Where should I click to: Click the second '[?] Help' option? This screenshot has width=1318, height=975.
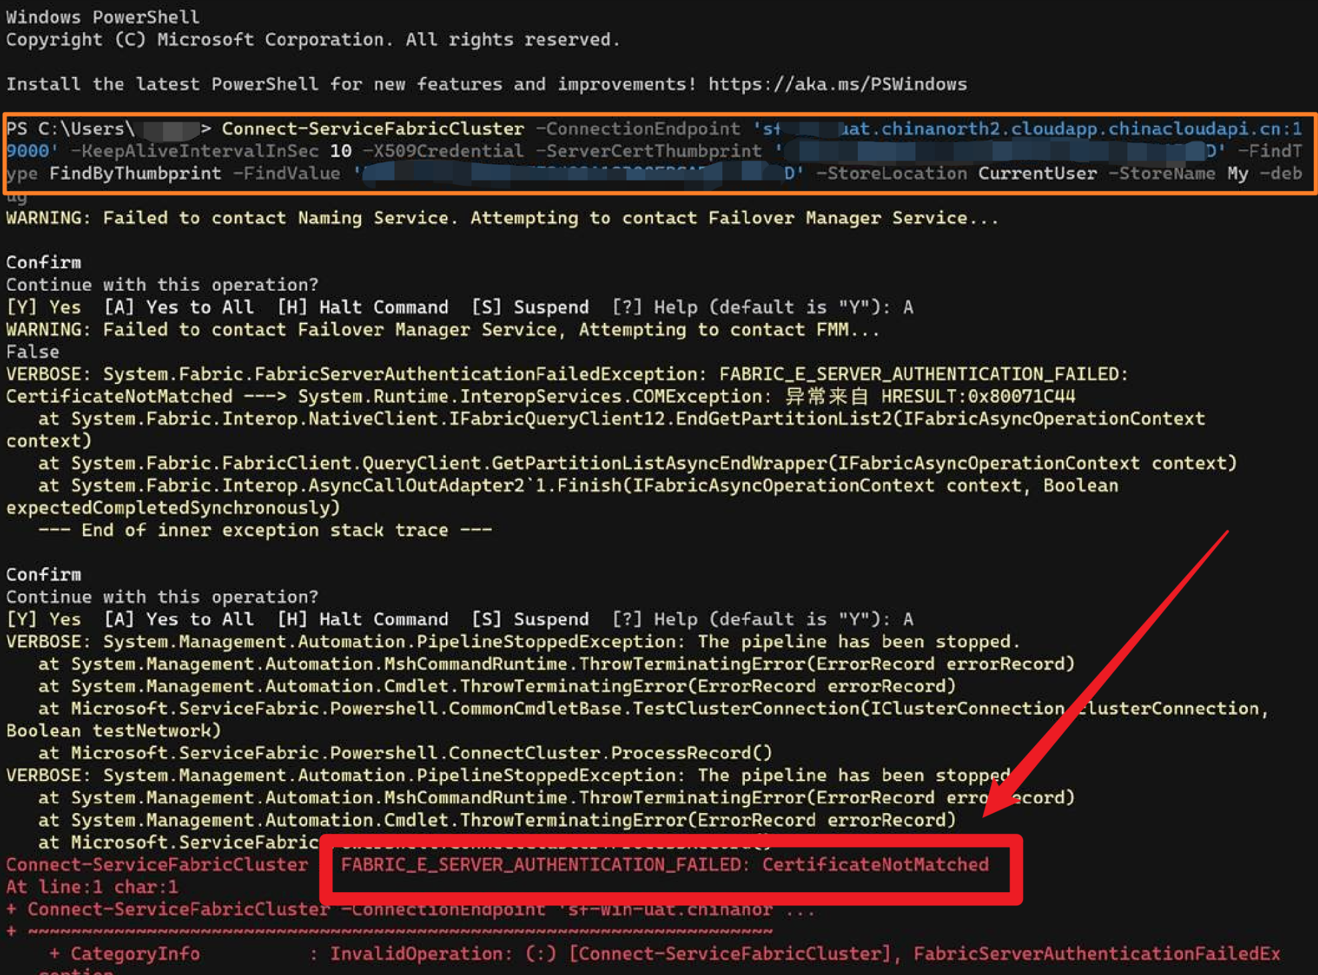coord(654,619)
